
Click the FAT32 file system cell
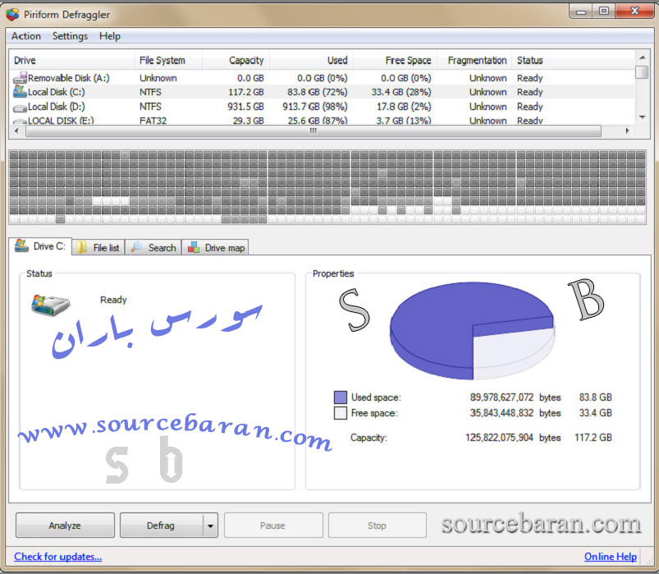pyautogui.click(x=153, y=121)
